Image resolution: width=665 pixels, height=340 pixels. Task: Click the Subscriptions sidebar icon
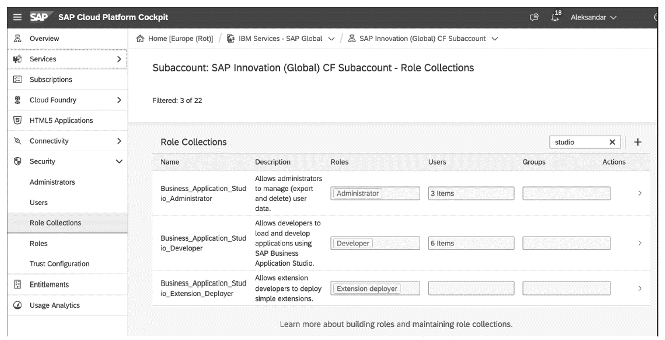coord(18,80)
